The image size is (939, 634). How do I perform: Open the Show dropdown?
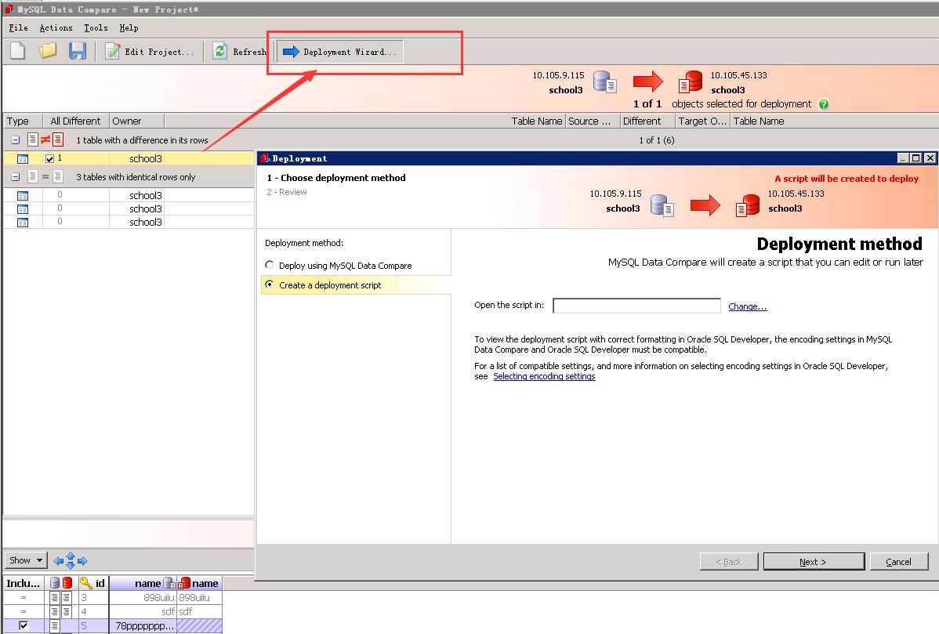pyautogui.click(x=26, y=560)
